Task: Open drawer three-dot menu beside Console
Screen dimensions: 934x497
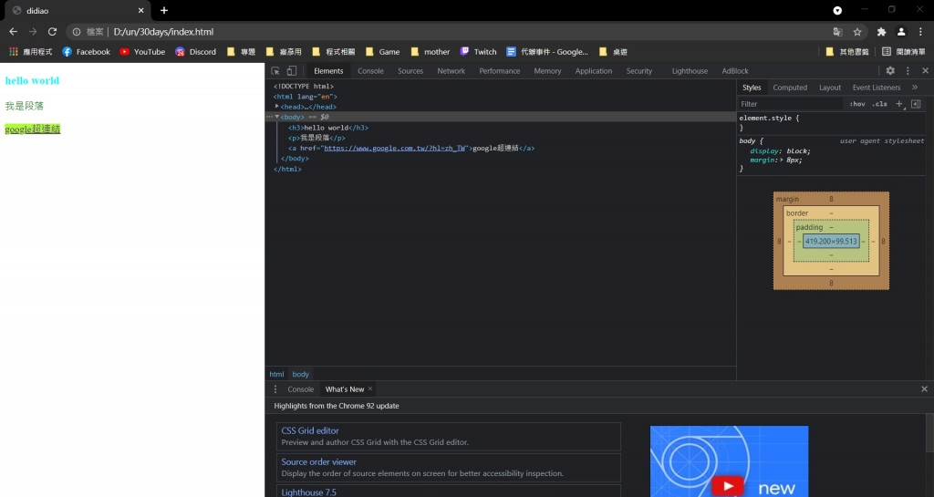Action: pos(275,389)
